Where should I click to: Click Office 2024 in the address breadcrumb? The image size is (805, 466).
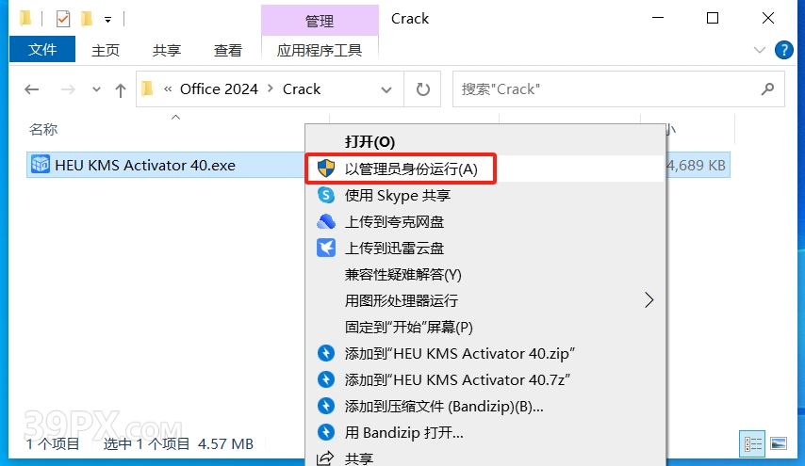(x=219, y=89)
